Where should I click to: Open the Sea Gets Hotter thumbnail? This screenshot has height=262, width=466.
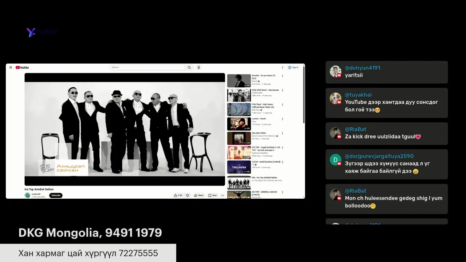pyautogui.click(x=239, y=138)
